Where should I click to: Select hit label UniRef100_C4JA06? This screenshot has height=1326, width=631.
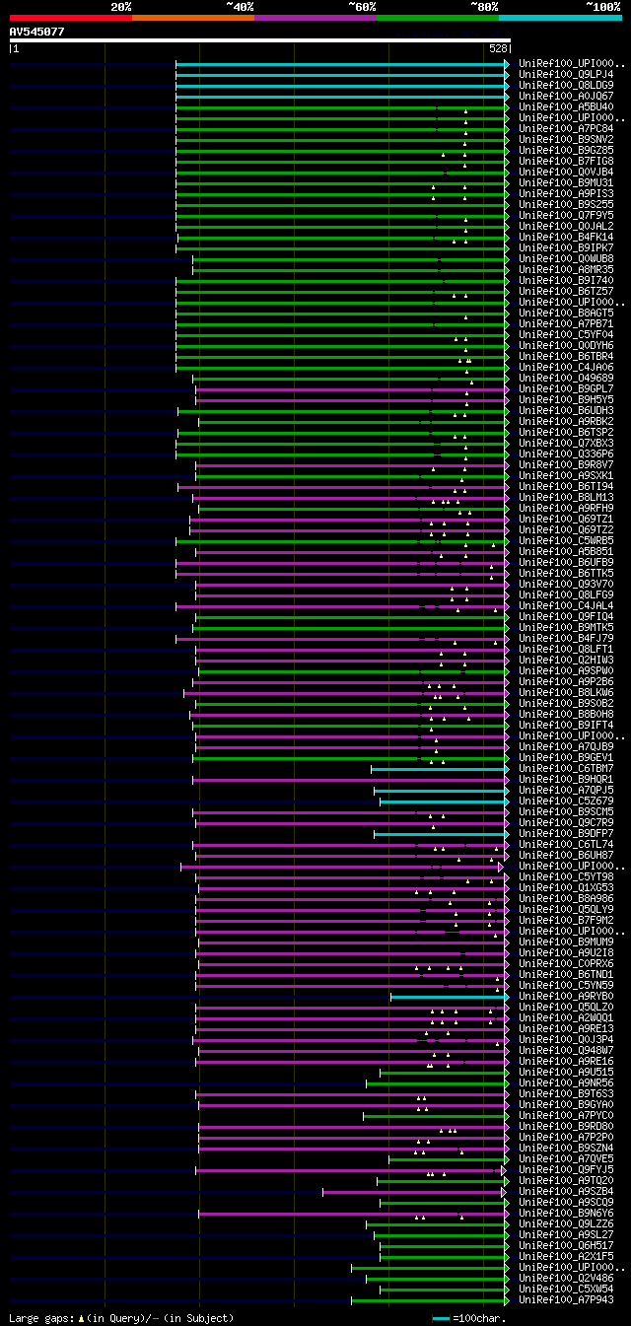[566, 367]
